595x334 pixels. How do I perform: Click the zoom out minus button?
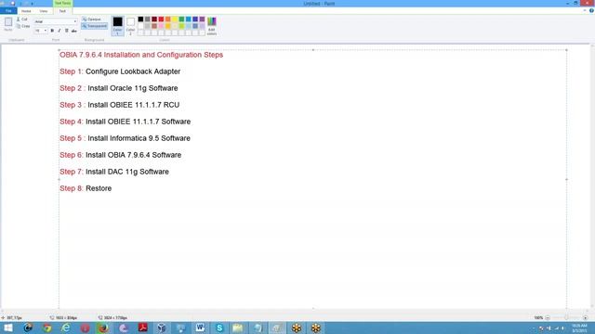[x=548, y=317]
